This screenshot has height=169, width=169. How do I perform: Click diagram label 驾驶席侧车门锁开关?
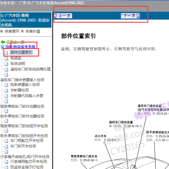pos(84,156)
